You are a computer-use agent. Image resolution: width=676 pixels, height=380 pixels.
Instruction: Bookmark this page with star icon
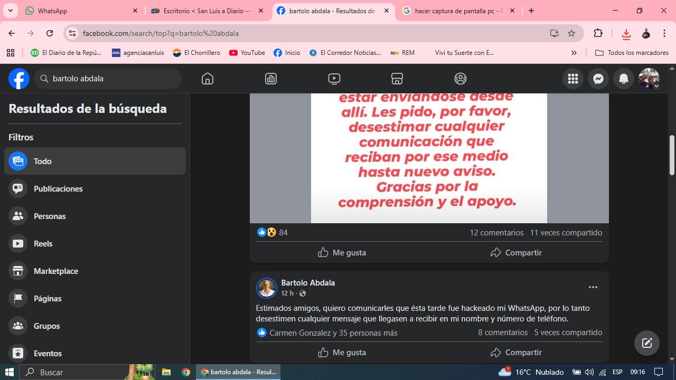click(x=571, y=33)
